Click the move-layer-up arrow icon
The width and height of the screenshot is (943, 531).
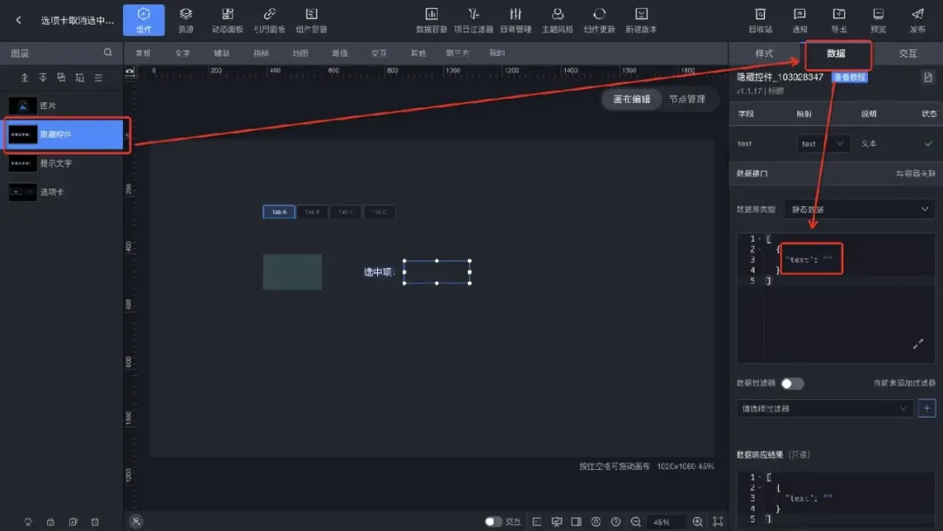coord(24,78)
